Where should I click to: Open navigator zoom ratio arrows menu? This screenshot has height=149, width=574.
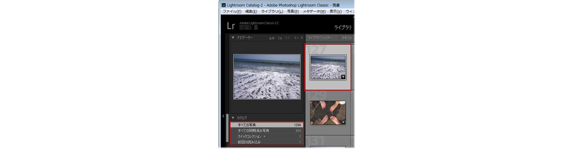302,38
